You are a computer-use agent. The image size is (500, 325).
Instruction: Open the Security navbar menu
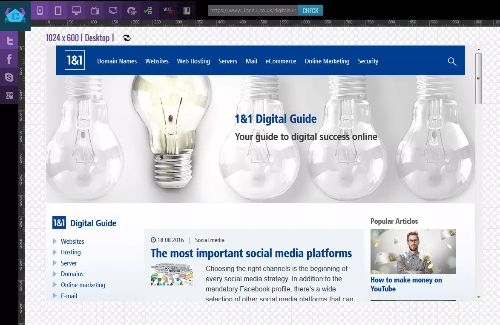[368, 61]
